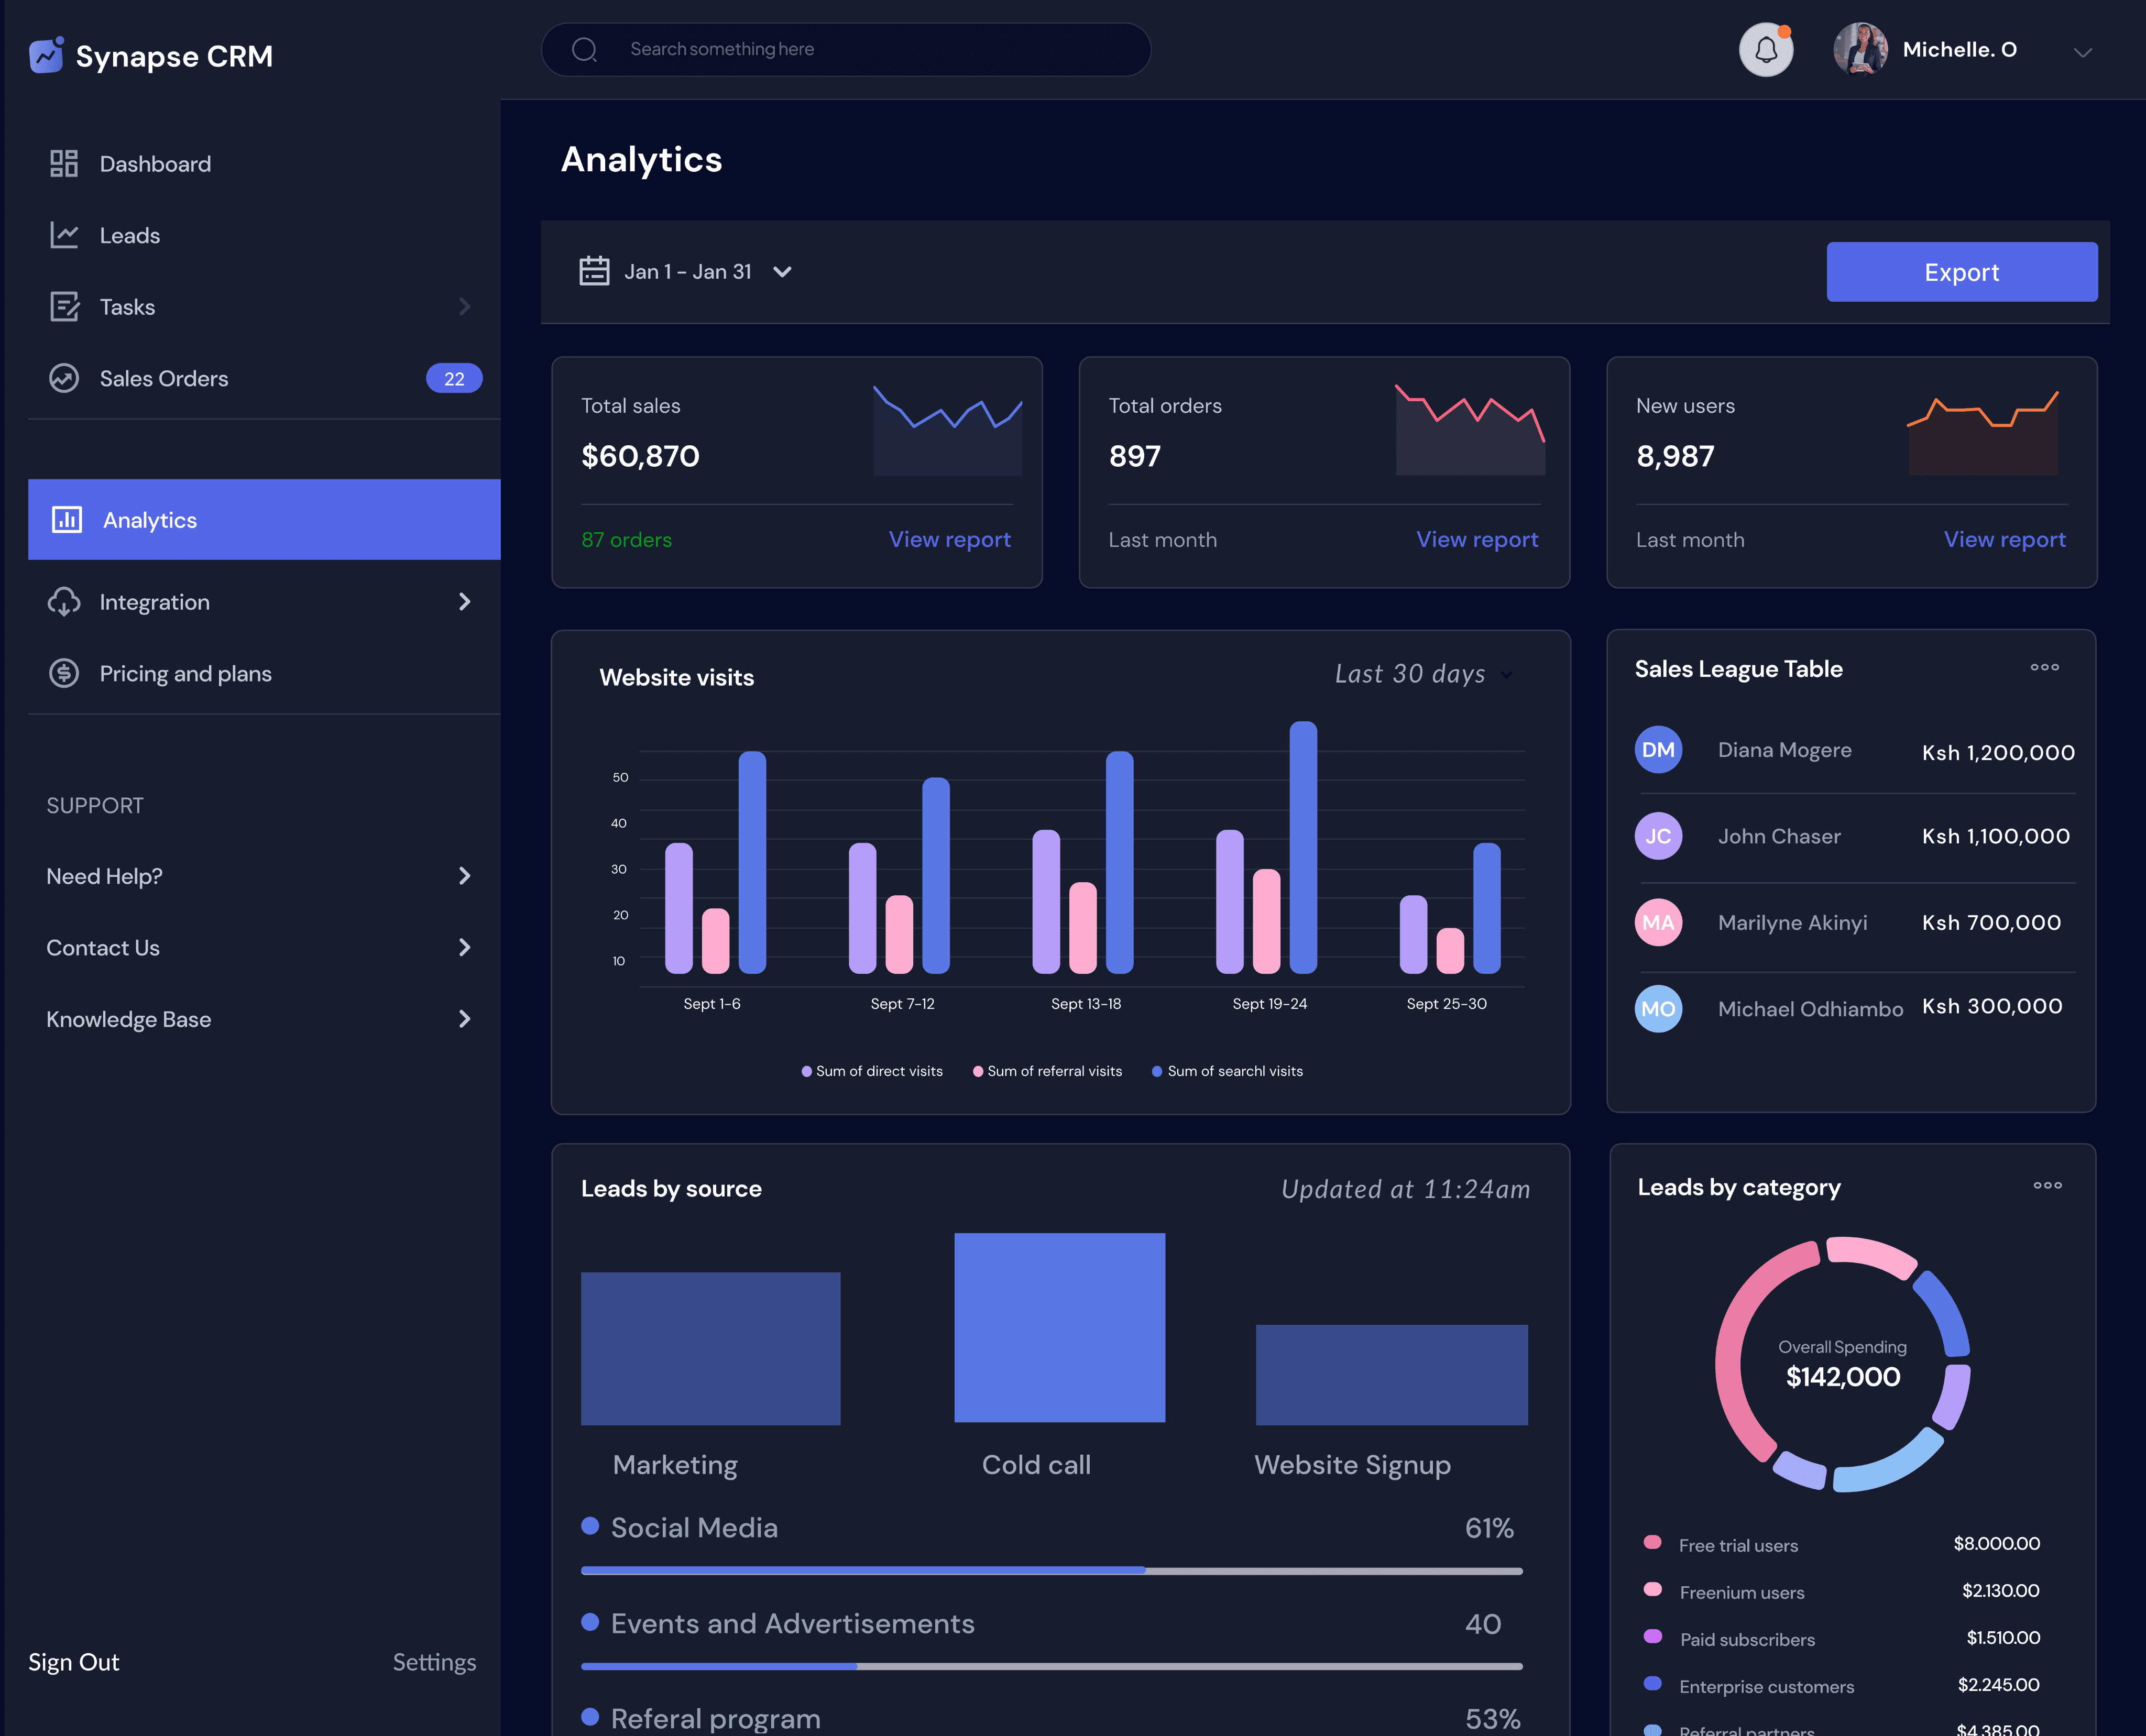Viewport: 2146px width, 1736px height.
Task: Click the Social Media progress bar
Action: click(x=1051, y=1571)
